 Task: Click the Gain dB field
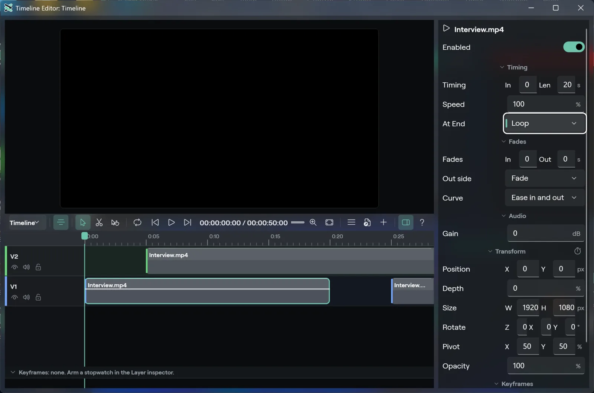coord(546,234)
